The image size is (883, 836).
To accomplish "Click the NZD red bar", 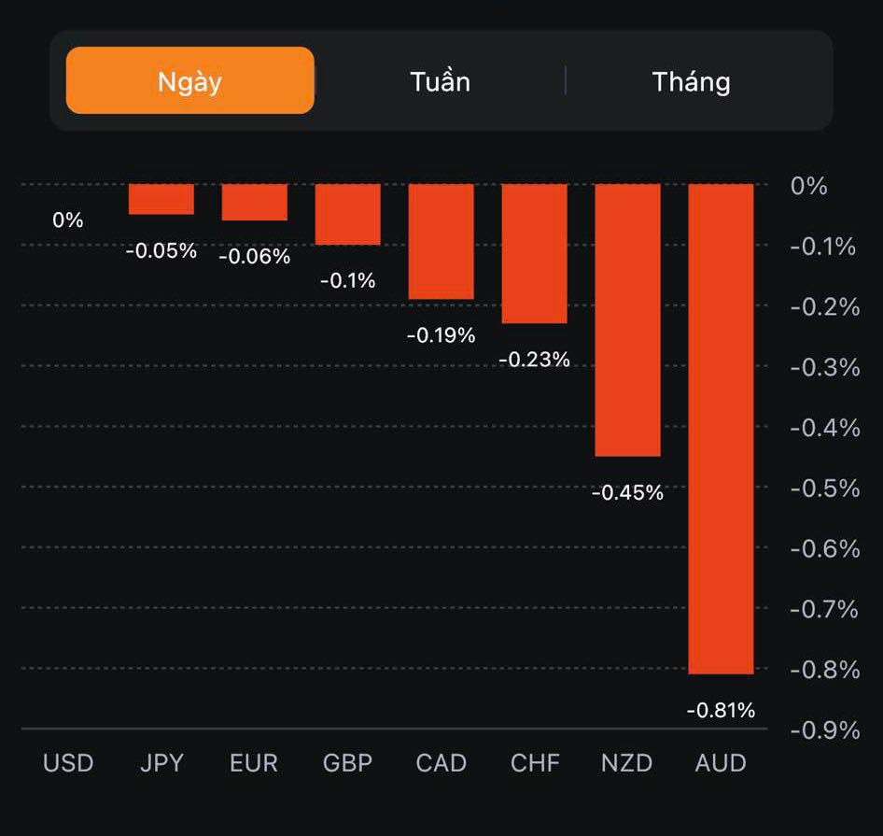I will tap(627, 319).
